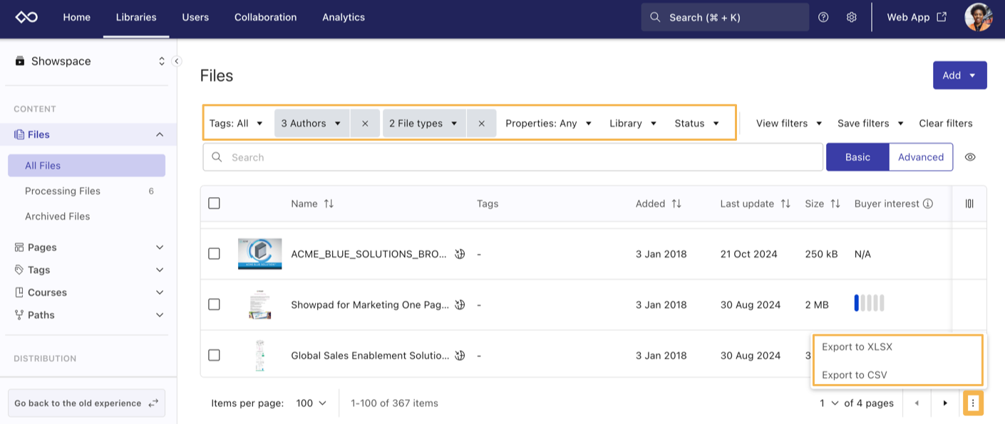Switch to Advanced search mode
The image size is (1005, 424).
pyautogui.click(x=921, y=157)
